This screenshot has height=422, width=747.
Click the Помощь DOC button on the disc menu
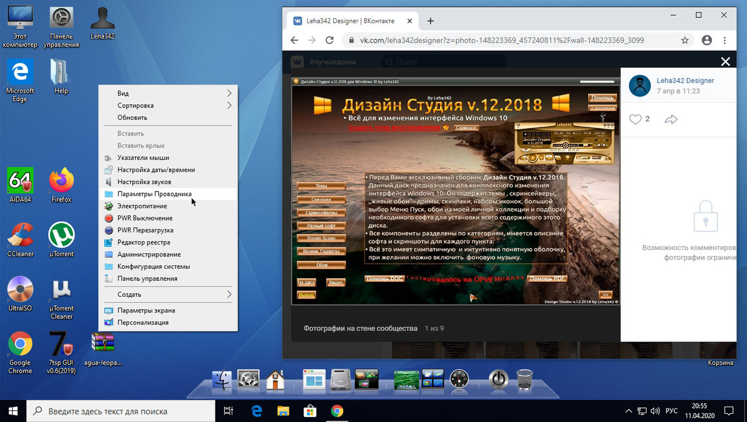point(384,278)
